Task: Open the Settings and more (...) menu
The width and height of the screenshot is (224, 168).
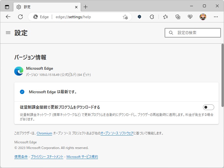Action: 215,17
